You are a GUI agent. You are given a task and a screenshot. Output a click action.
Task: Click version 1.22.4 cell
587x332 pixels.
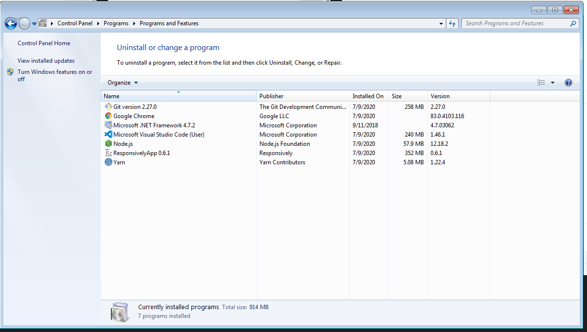point(438,162)
